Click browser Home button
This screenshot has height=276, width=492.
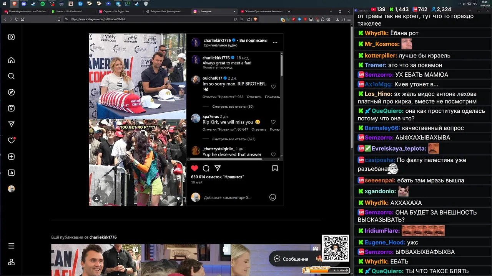point(22,19)
